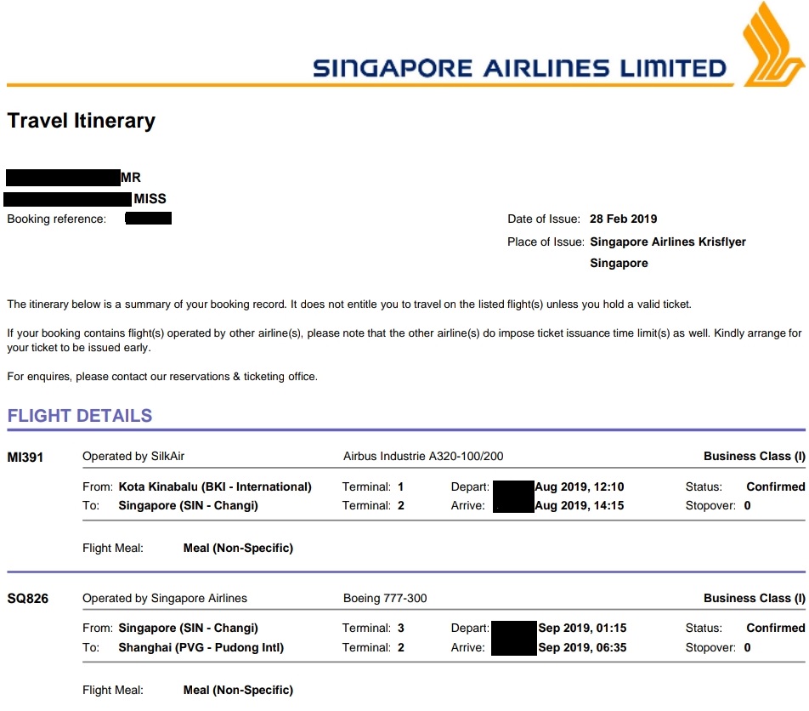
Task: Click Shanghai (PVG - Pudong Intl) destination
Action: pos(201,648)
